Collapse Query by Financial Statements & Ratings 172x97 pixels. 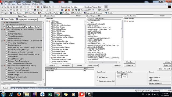2,66
